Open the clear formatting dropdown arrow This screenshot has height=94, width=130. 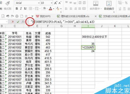tap(61, 9)
